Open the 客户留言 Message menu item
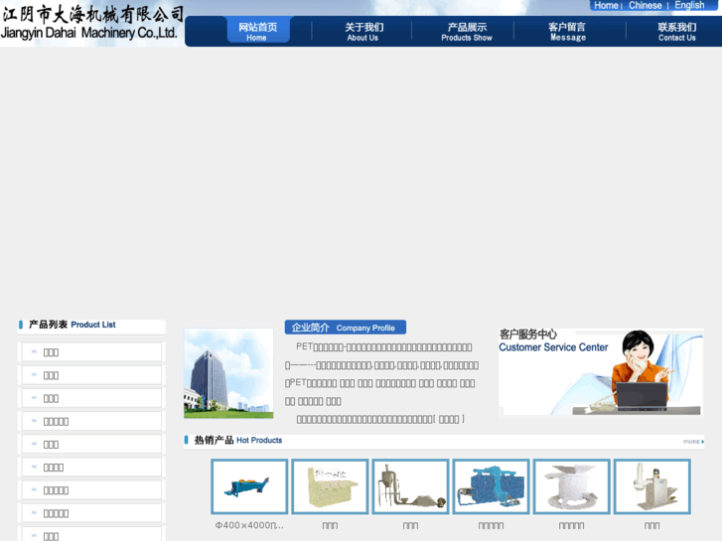Image resolution: width=722 pixels, height=541 pixels. pyautogui.click(x=567, y=32)
